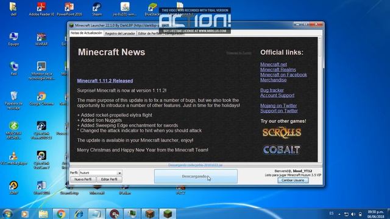Open the Mojang on Twitter link
390x219 pixels.
[278, 105]
